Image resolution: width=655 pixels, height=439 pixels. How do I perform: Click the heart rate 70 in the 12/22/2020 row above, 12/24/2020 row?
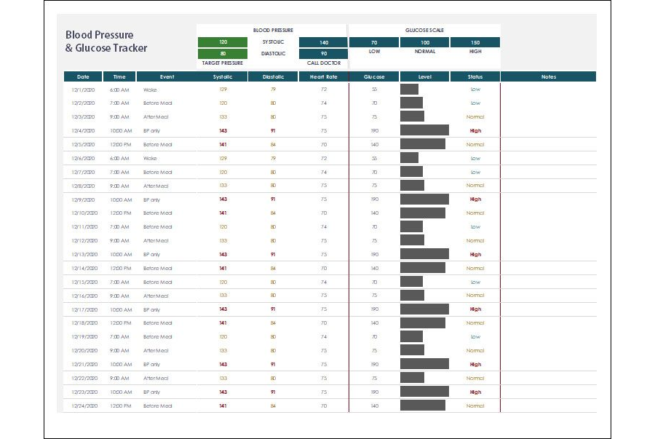point(324,406)
